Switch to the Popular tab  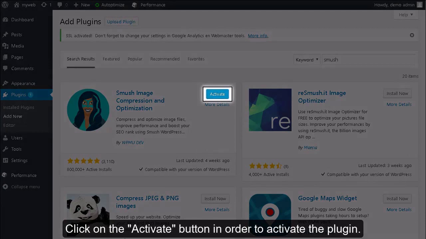tap(135, 59)
